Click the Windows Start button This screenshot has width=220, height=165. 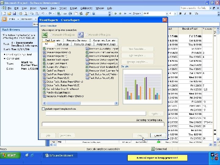[10, 155]
